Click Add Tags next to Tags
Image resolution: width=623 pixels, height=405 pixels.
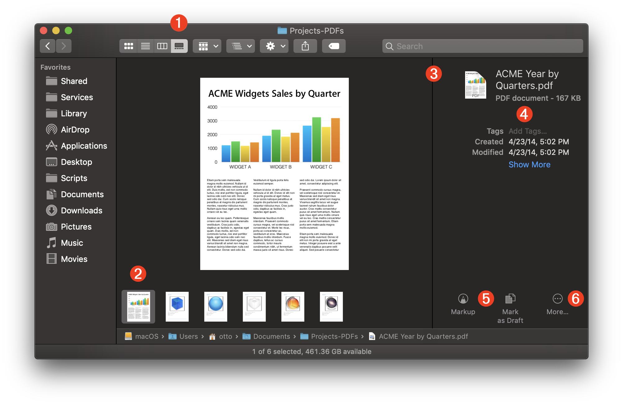pos(528,131)
